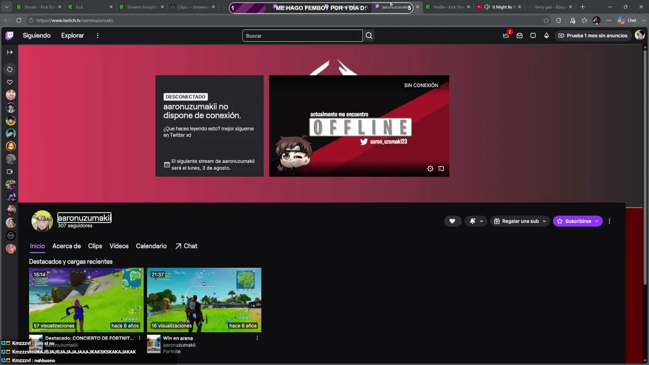
Task: Open the 21:37 Win en arena thumbnail
Action: pos(204,300)
